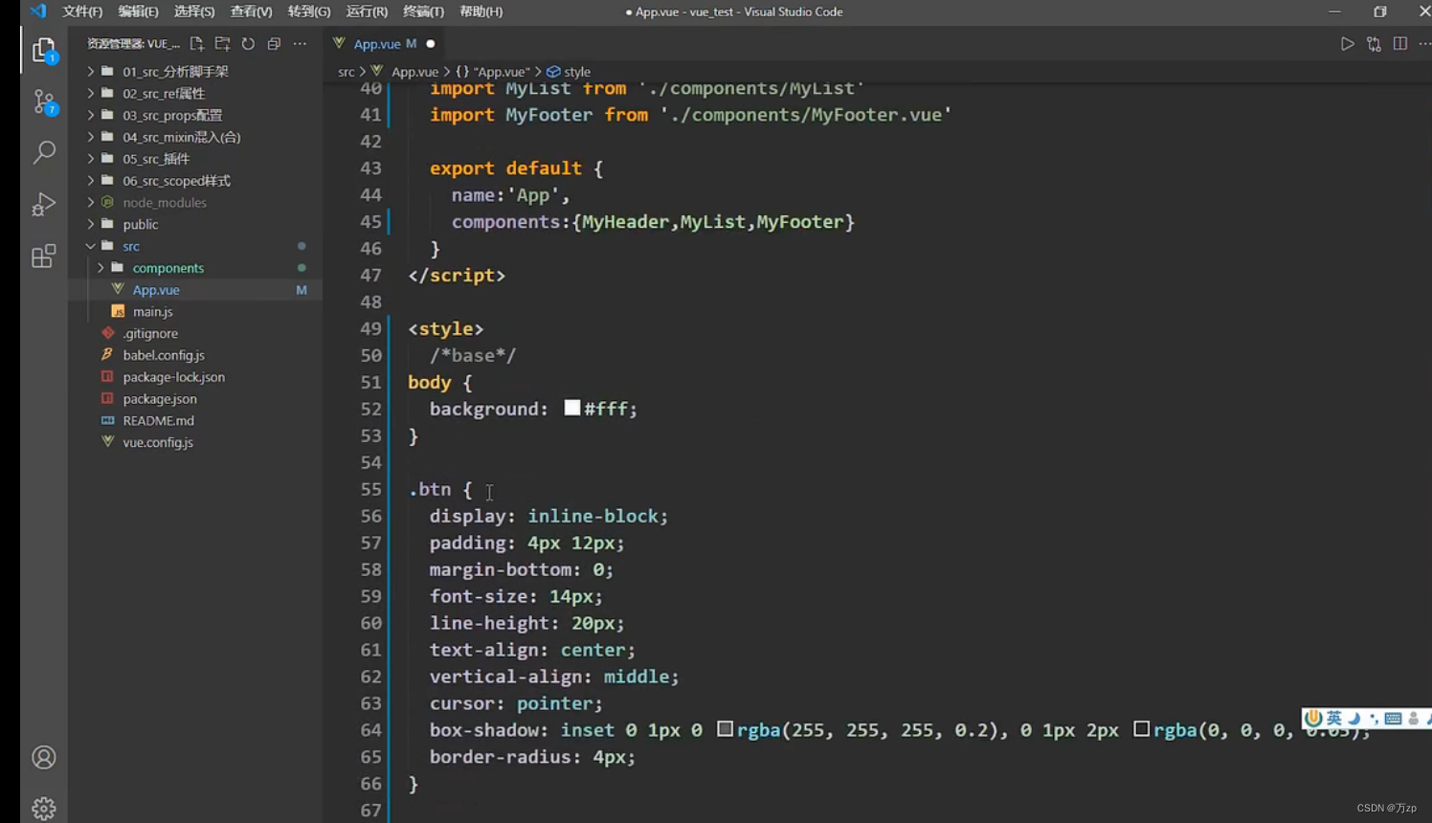1432x823 pixels.
Task: Click the IME moon icon
Action: click(1354, 718)
